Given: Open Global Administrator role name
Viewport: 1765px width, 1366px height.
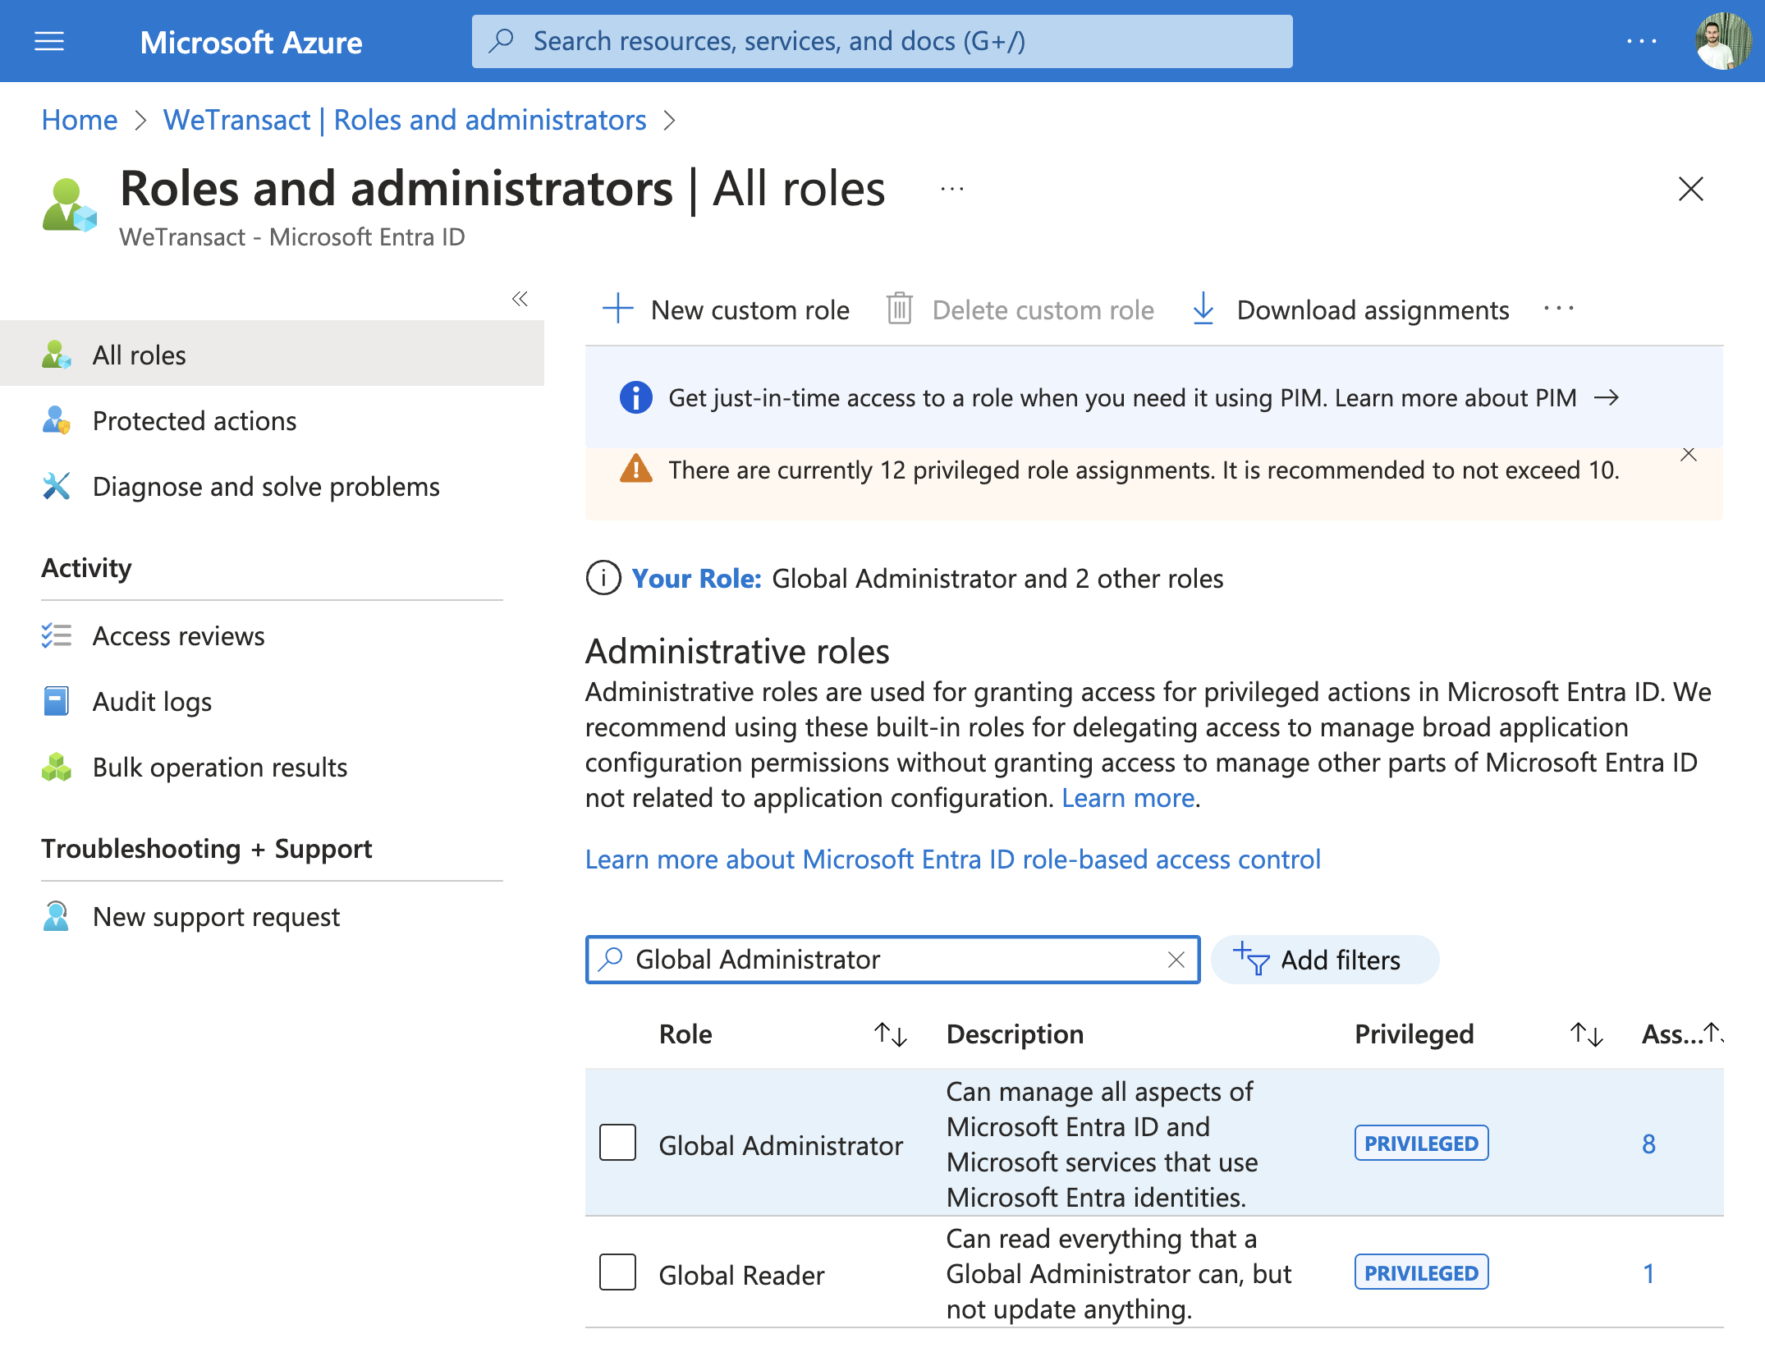Looking at the screenshot, I should click(x=780, y=1145).
